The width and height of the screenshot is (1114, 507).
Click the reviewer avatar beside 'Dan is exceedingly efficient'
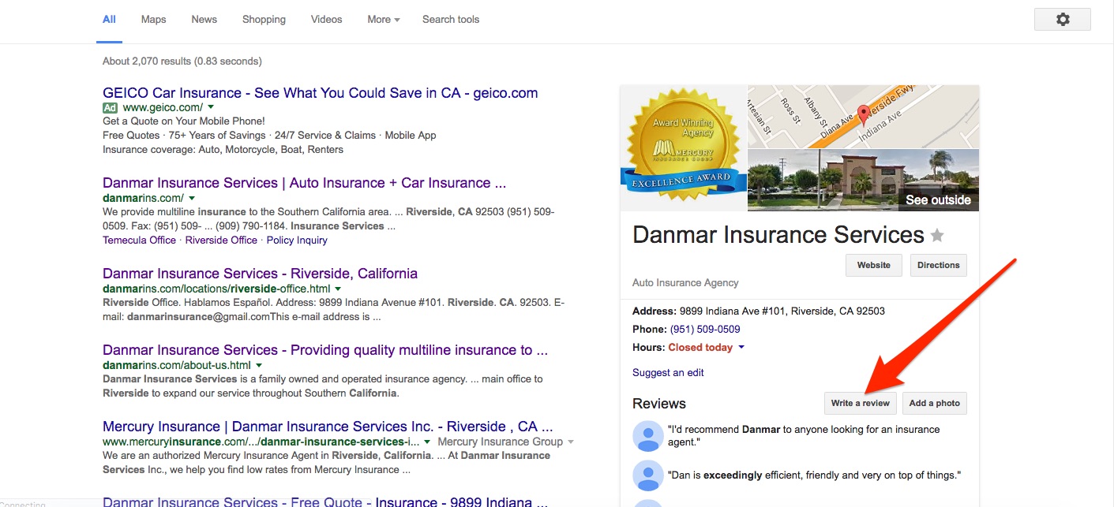[x=648, y=475]
